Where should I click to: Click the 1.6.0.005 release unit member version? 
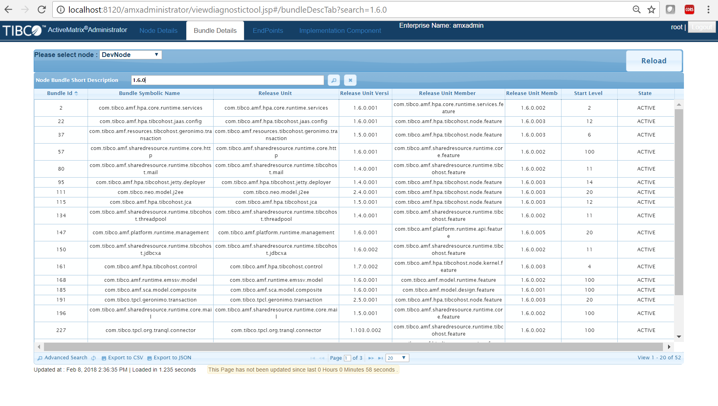click(x=533, y=233)
